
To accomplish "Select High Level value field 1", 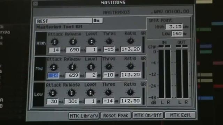I will pos(92,50).
